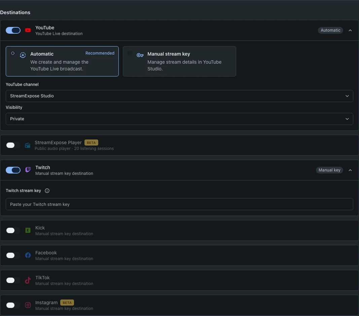The width and height of the screenshot is (359, 316).
Task: Turn on the TikTok destination toggle
Action: pos(13,280)
